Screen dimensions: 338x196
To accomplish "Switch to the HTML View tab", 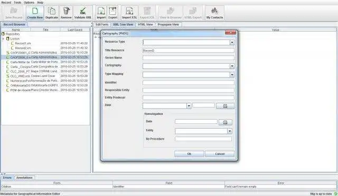I will [145, 25].
